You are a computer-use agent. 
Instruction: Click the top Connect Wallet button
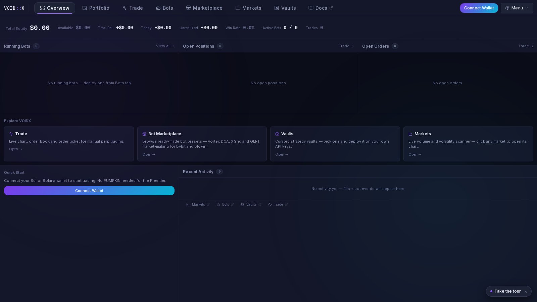tap(479, 8)
